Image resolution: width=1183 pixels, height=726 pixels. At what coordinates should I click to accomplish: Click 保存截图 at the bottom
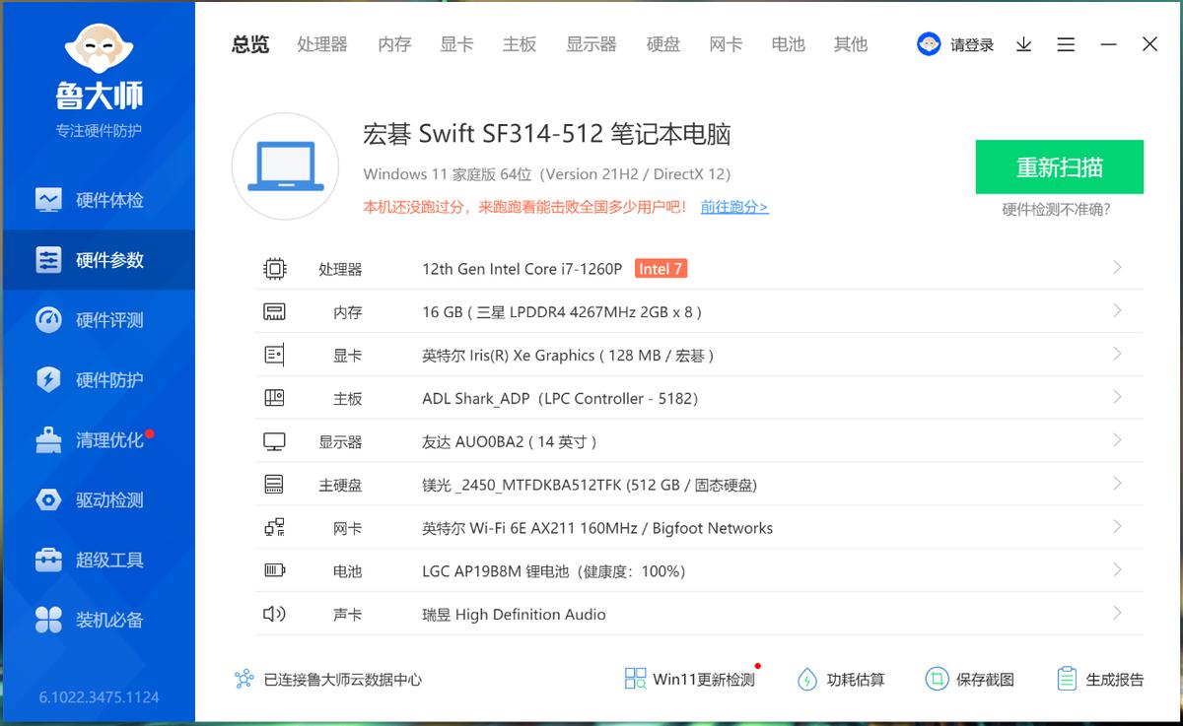(x=970, y=679)
